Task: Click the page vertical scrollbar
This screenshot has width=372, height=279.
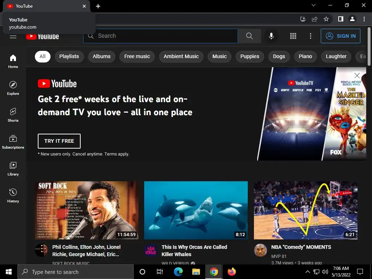Action: pyautogui.click(x=369, y=46)
